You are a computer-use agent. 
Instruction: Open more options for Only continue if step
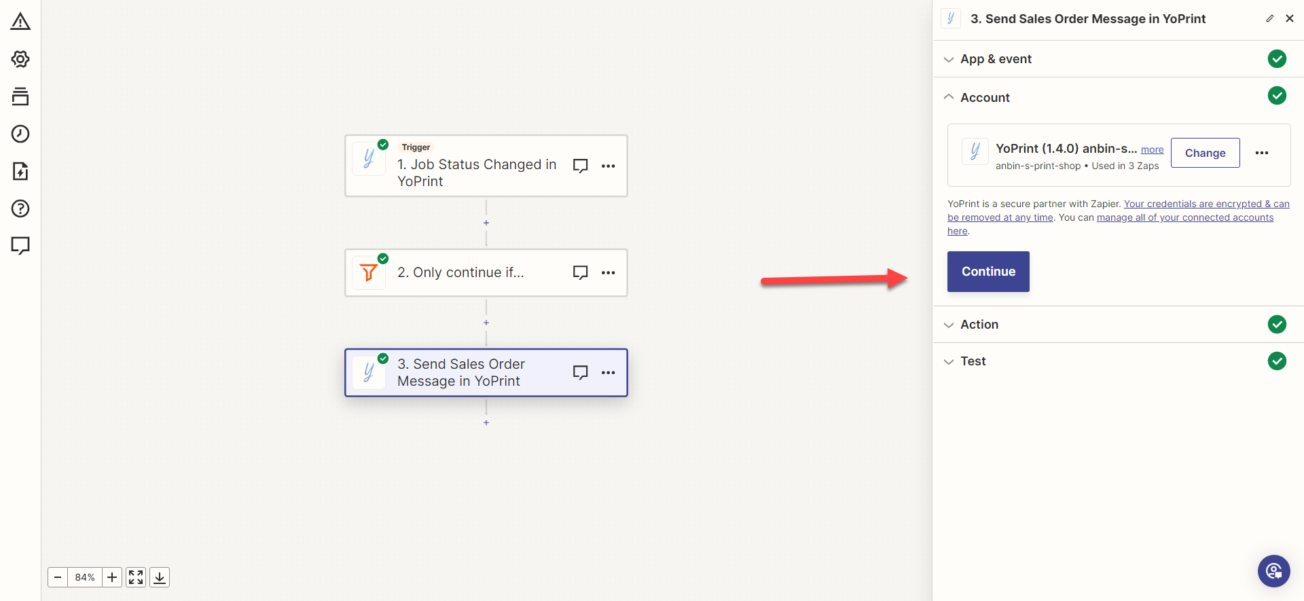[609, 272]
